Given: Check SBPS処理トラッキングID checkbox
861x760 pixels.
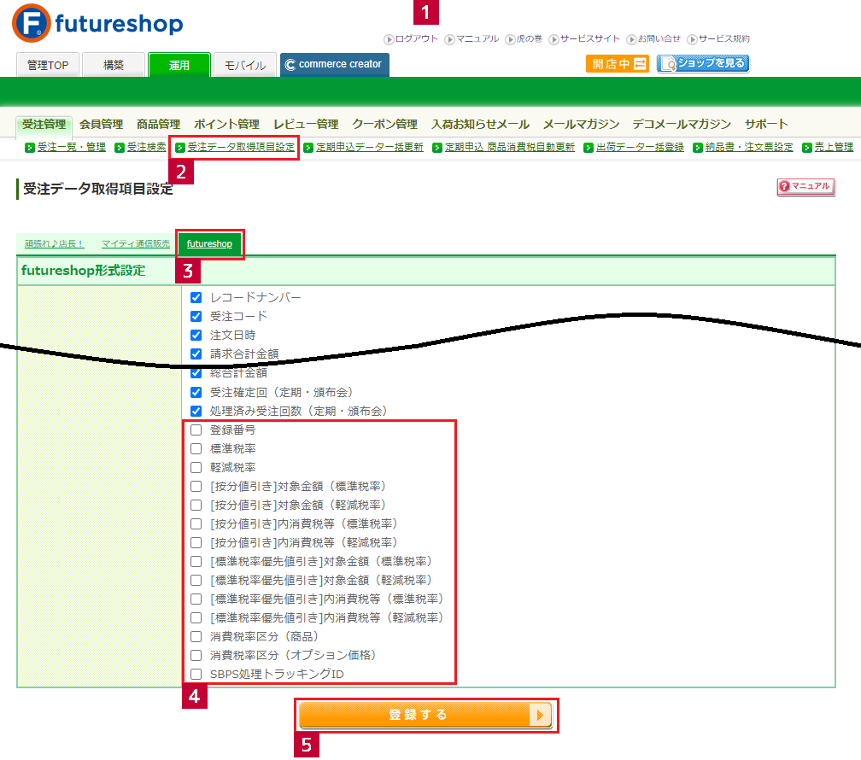Looking at the screenshot, I should (196, 674).
